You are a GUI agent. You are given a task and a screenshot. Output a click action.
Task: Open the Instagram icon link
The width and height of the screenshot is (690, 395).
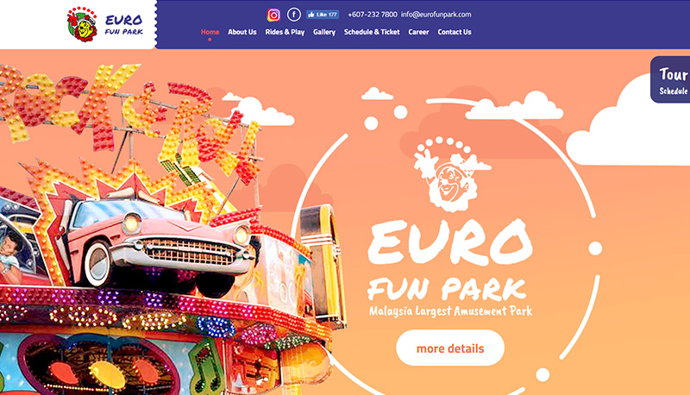[273, 15]
